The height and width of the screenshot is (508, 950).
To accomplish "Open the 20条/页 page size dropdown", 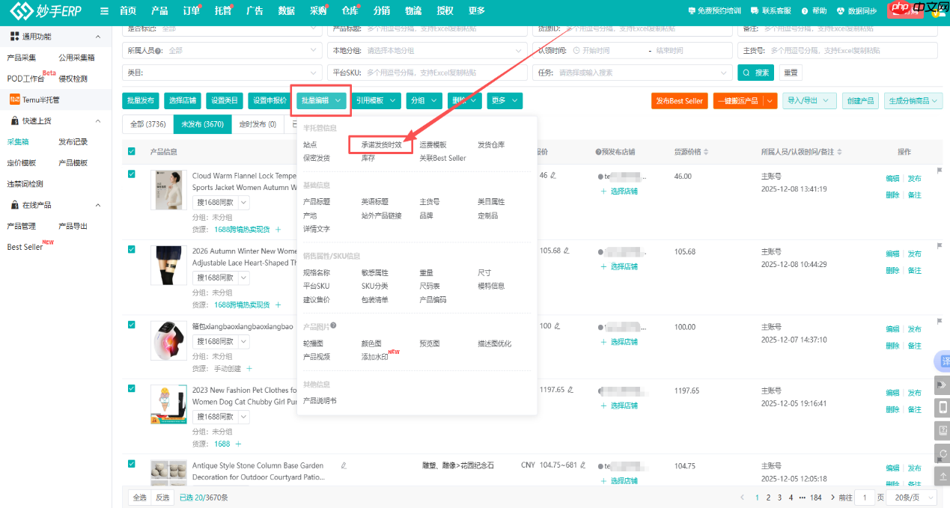I will coord(915,498).
